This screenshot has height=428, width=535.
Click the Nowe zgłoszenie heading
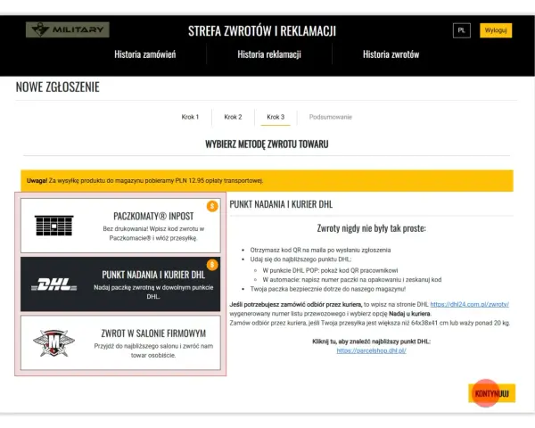click(58, 87)
